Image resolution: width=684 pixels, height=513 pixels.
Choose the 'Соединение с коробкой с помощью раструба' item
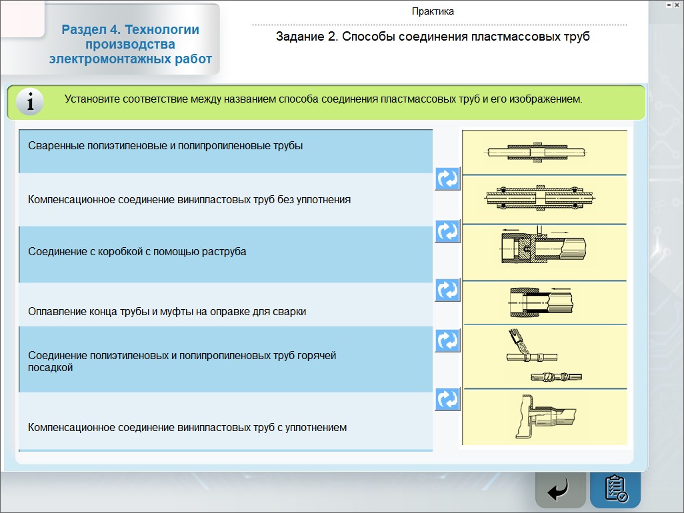[225, 253]
